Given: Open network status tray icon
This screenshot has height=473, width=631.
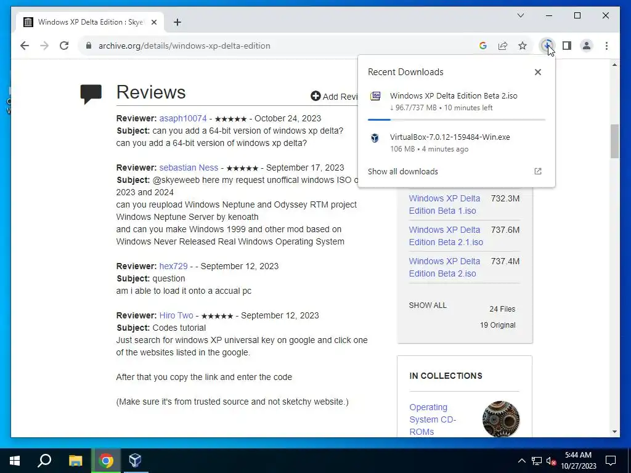Looking at the screenshot, I should click(536, 461).
